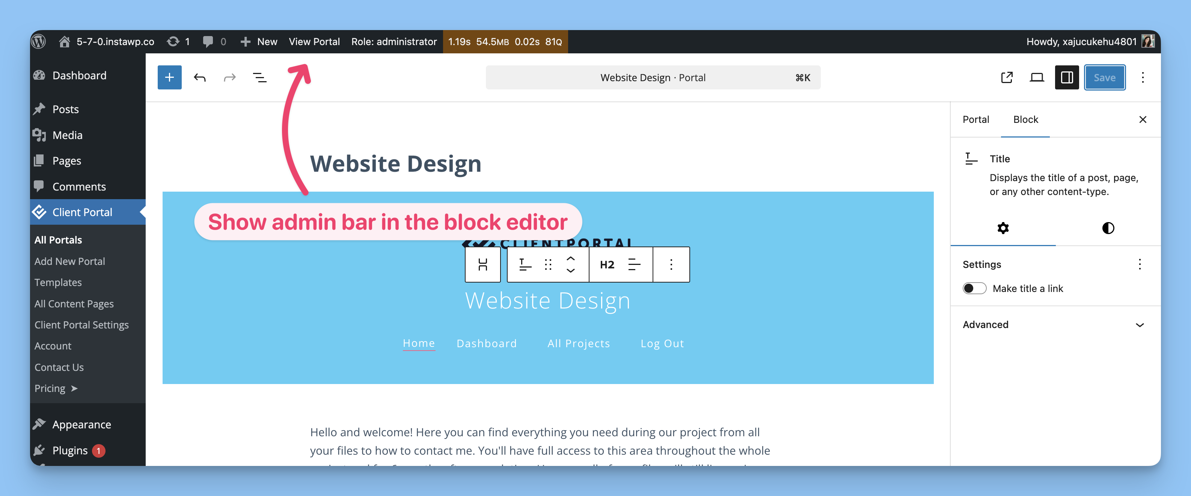Screen dimensions: 1191x496
Task: Expand the Advanced panel
Action: click(x=1055, y=324)
